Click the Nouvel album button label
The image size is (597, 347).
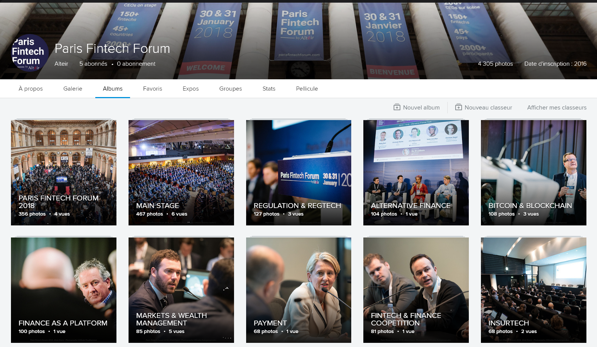click(x=421, y=108)
